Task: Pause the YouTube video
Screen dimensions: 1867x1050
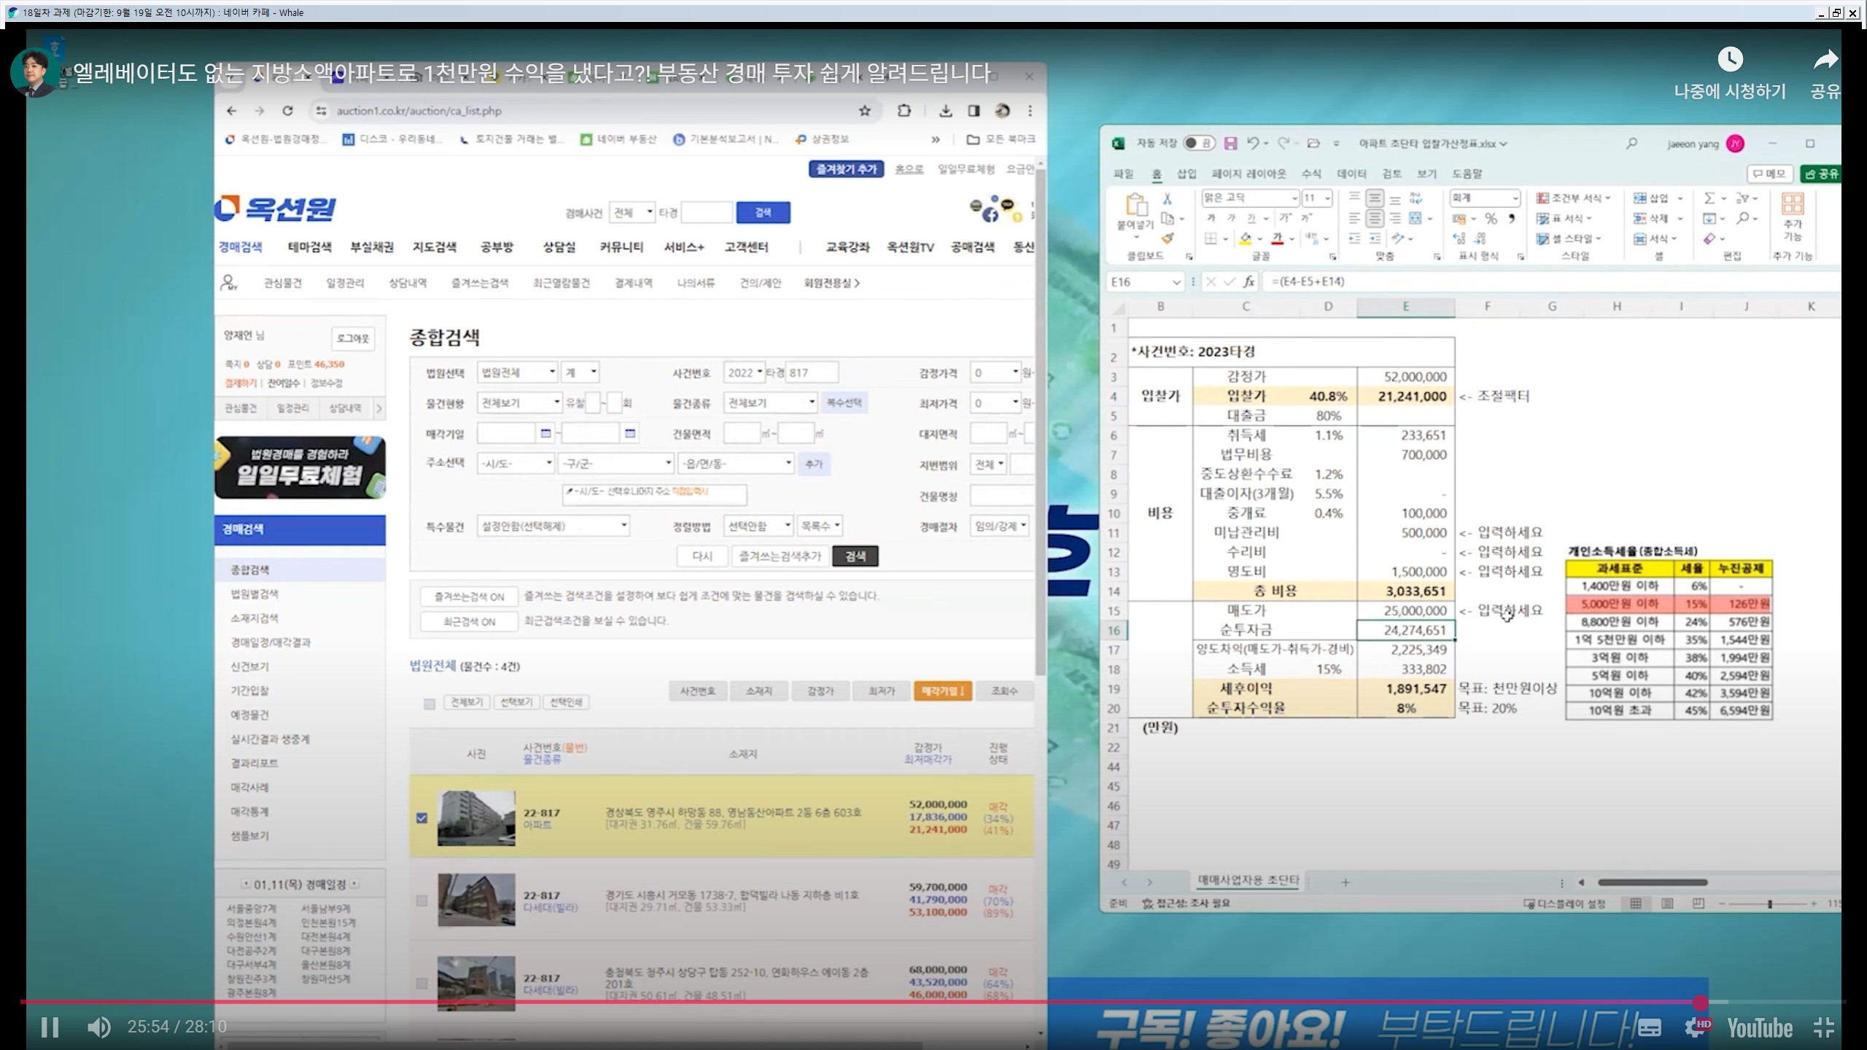Action: click(50, 1027)
